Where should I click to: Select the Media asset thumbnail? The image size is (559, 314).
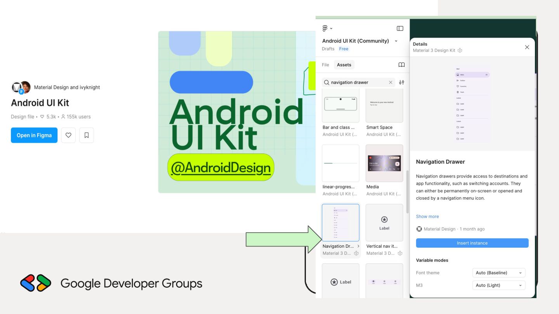coord(384,163)
